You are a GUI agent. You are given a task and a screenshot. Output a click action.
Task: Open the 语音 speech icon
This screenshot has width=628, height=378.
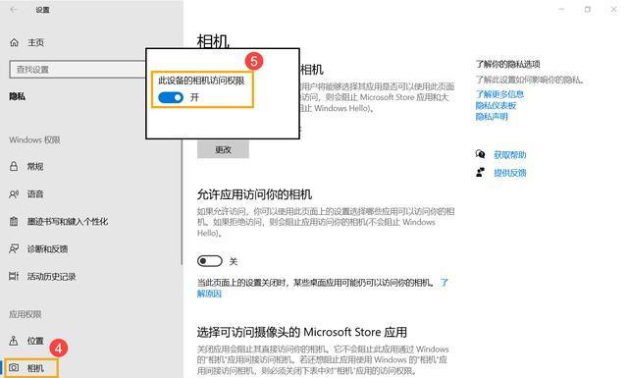14,194
